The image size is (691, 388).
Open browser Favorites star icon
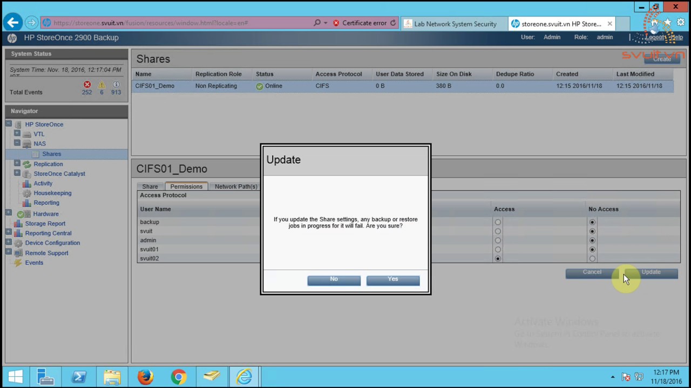coord(667,23)
